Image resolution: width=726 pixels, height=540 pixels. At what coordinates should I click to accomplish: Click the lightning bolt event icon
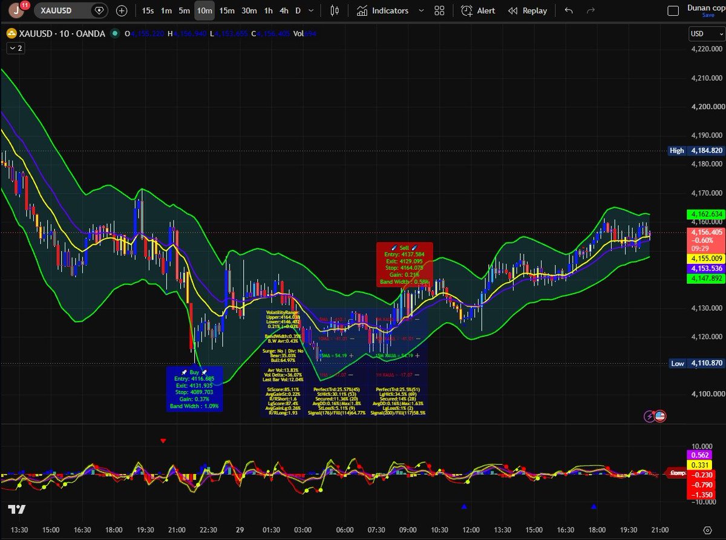[x=650, y=416]
